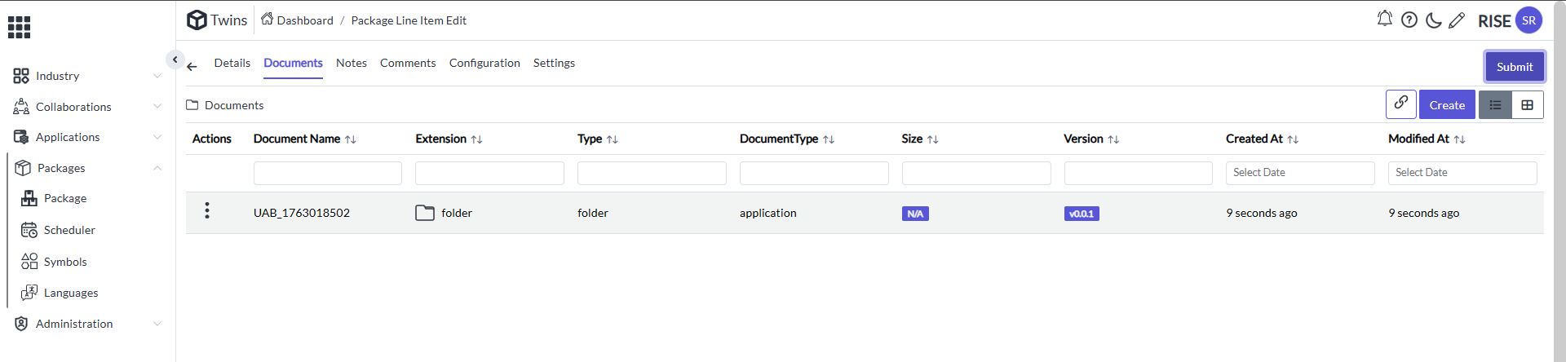
Task: Expand the Applications menu chevron
Action: click(157, 137)
